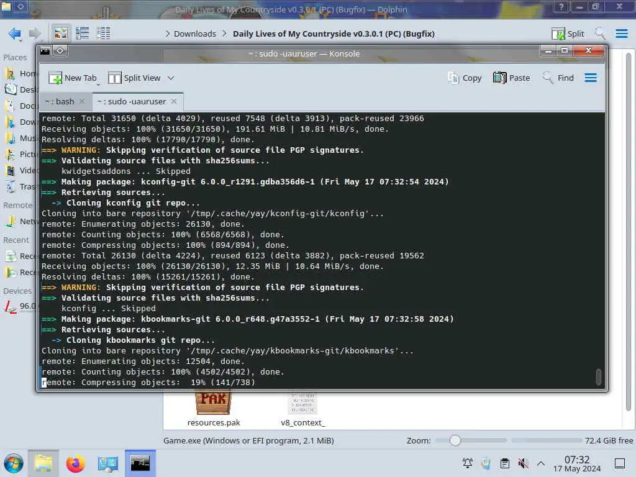
Task: Adjust the Dolphin Zoom slider handle
Action: (x=455, y=440)
